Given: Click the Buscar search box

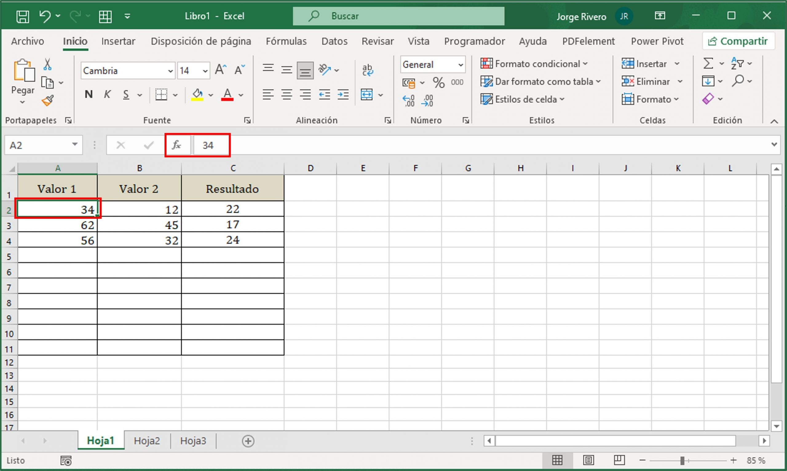Looking at the screenshot, I should [398, 16].
